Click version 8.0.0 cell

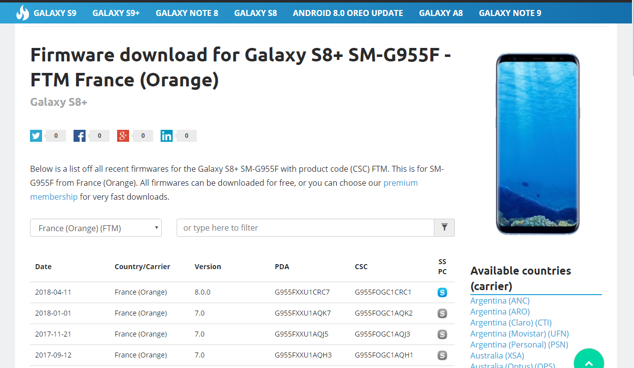pos(203,292)
